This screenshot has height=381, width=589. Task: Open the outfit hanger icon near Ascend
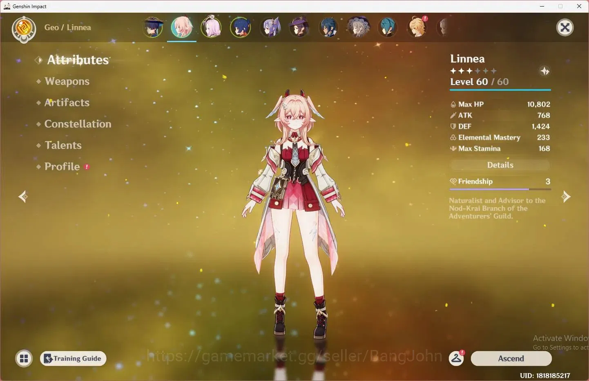456,359
